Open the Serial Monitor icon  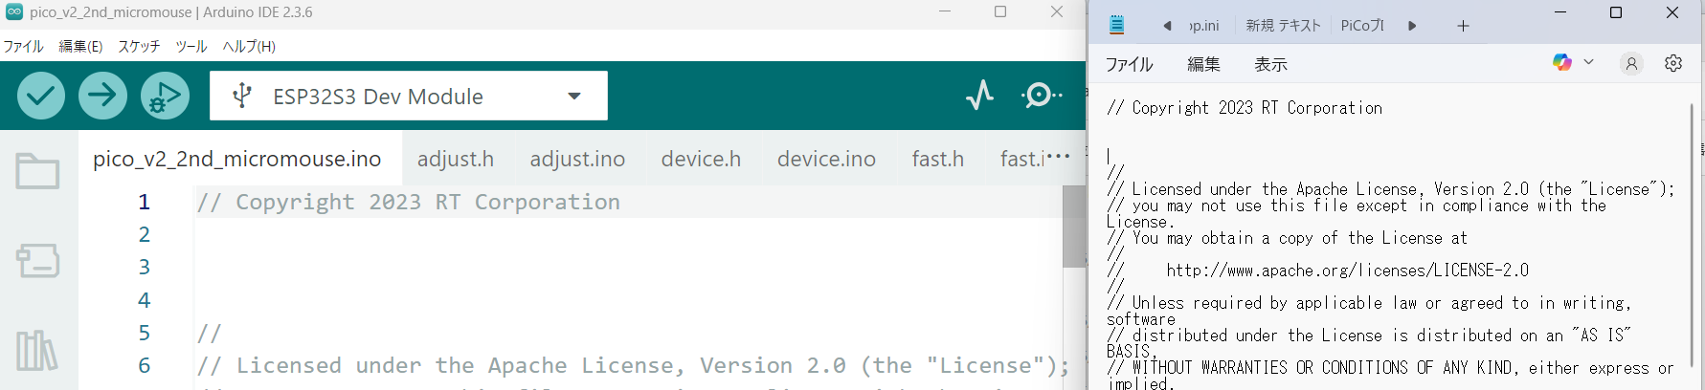pyautogui.click(x=1041, y=96)
